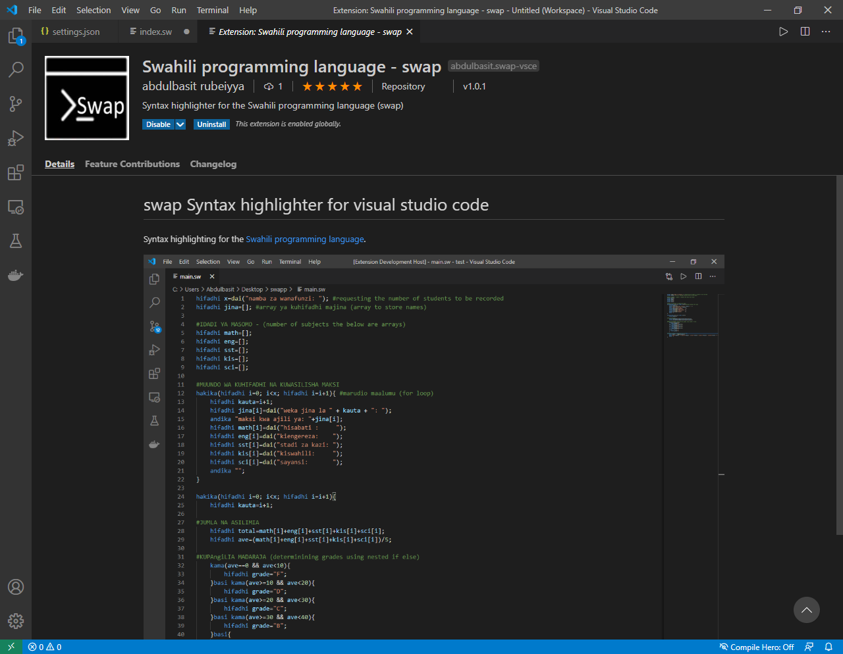Open the Accounts menu icon
Screen dimensions: 843x654
[x=16, y=587]
